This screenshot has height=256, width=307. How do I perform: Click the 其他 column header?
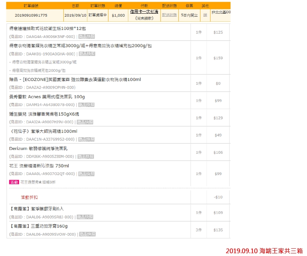[x=205, y=6]
